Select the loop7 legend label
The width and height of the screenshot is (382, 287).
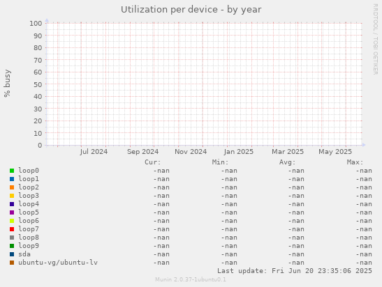click(x=29, y=229)
